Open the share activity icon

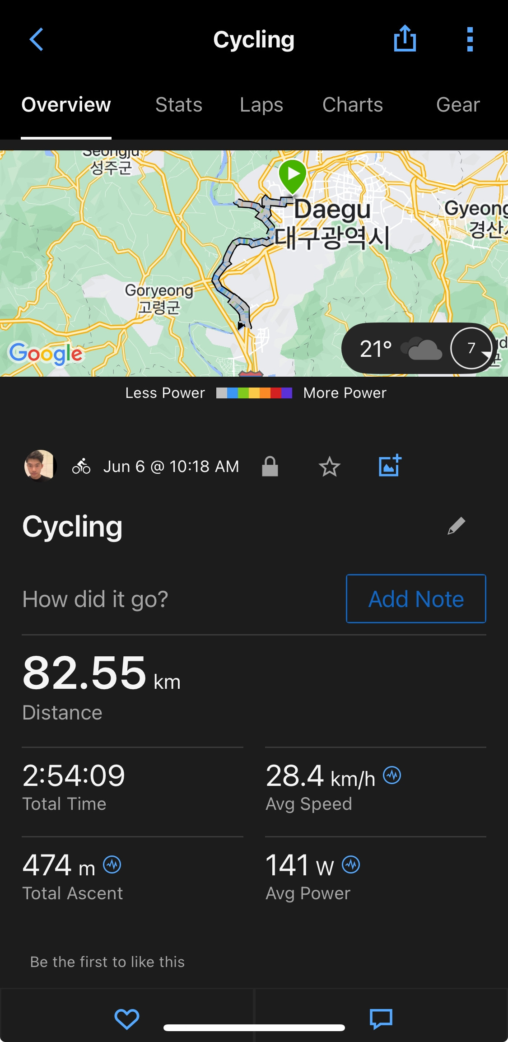(405, 38)
